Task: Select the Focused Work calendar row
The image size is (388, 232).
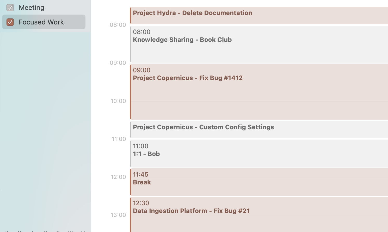Action: tap(44, 22)
